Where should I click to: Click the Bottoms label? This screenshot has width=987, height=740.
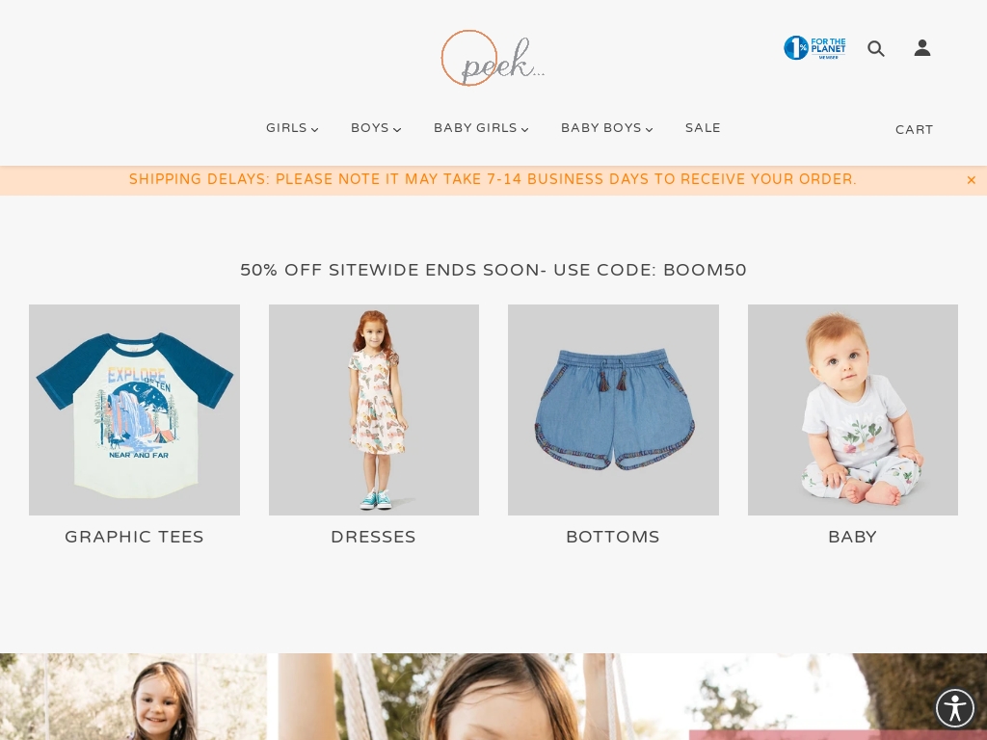coord(613,537)
